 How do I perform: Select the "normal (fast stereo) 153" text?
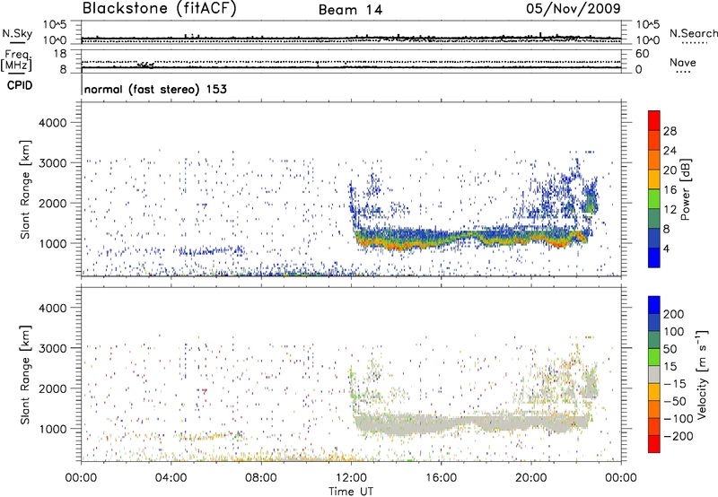click(155, 89)
